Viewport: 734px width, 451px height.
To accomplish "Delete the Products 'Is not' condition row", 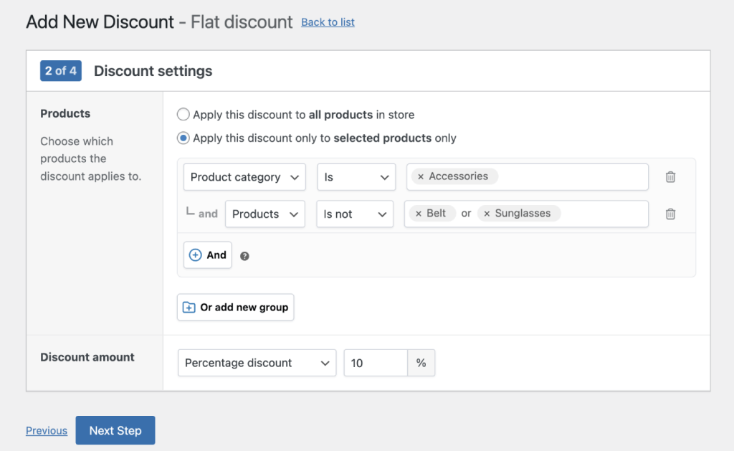I will [x=670, y=214].
